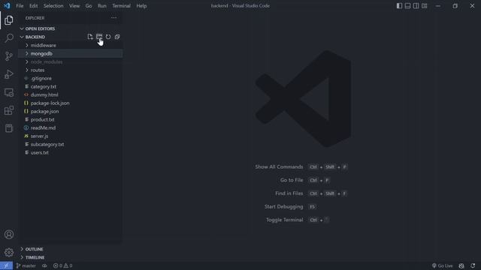Open the Remote Explorer view

[x=9, y=92]
